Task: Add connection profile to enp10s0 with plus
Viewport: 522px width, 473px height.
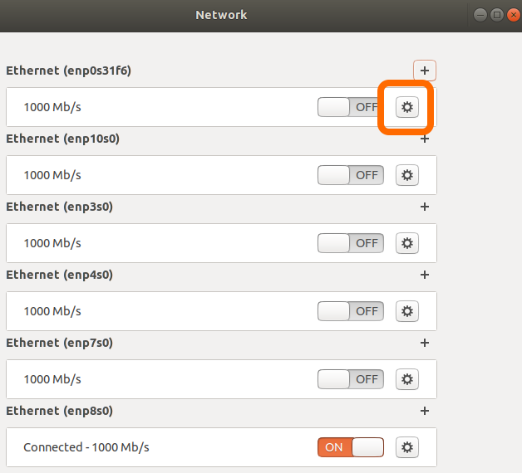Action: pos(425,139)
